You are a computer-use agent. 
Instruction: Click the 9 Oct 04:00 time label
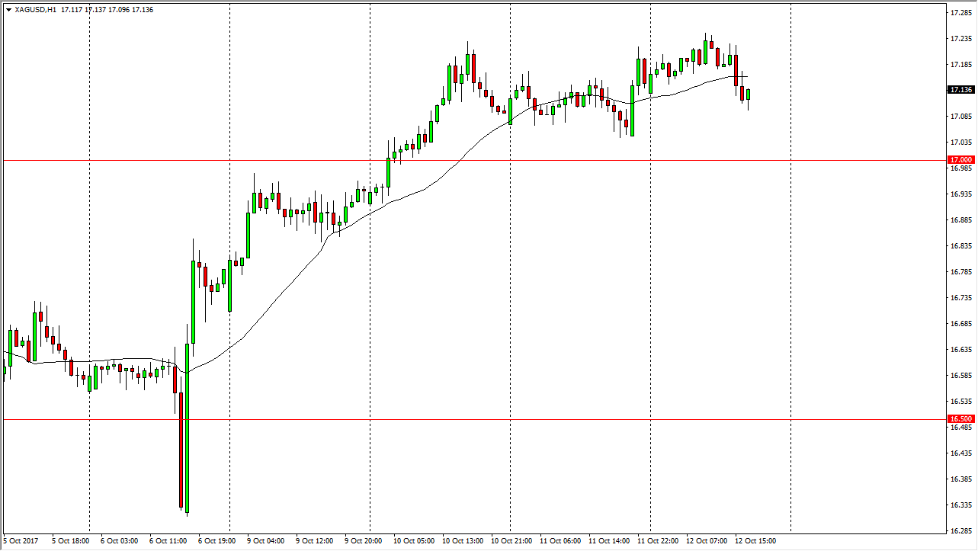coord(268,541)
